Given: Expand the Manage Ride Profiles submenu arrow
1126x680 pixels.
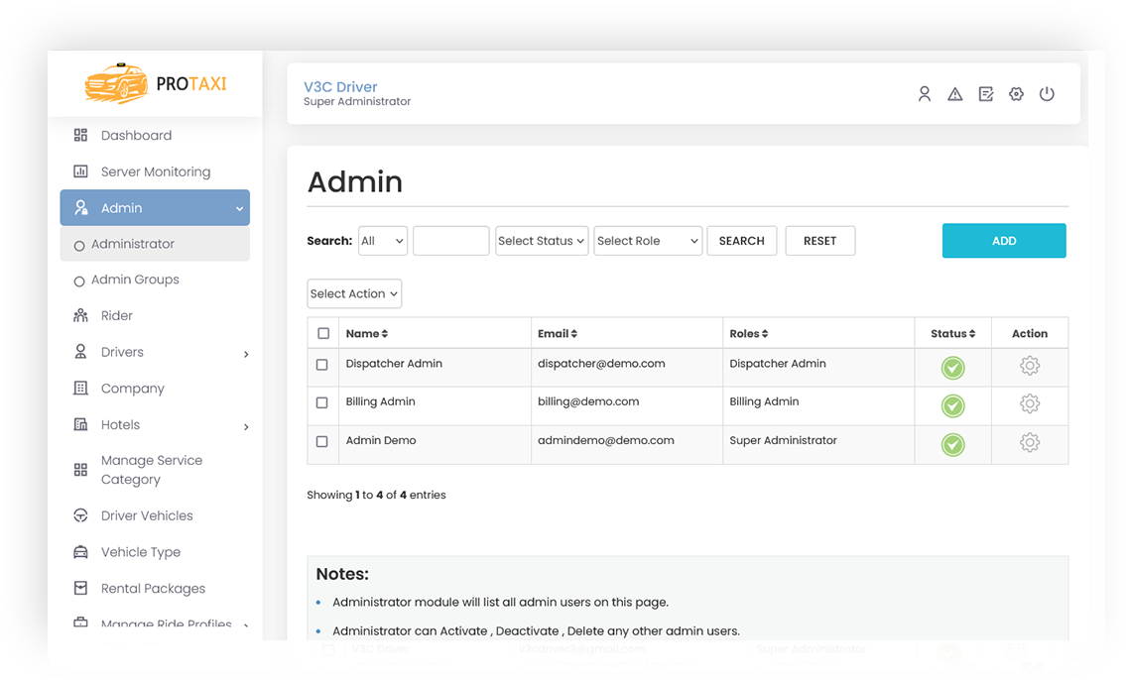Looking at the screenshot, I should pyautogui.click(x=246, y=624).
